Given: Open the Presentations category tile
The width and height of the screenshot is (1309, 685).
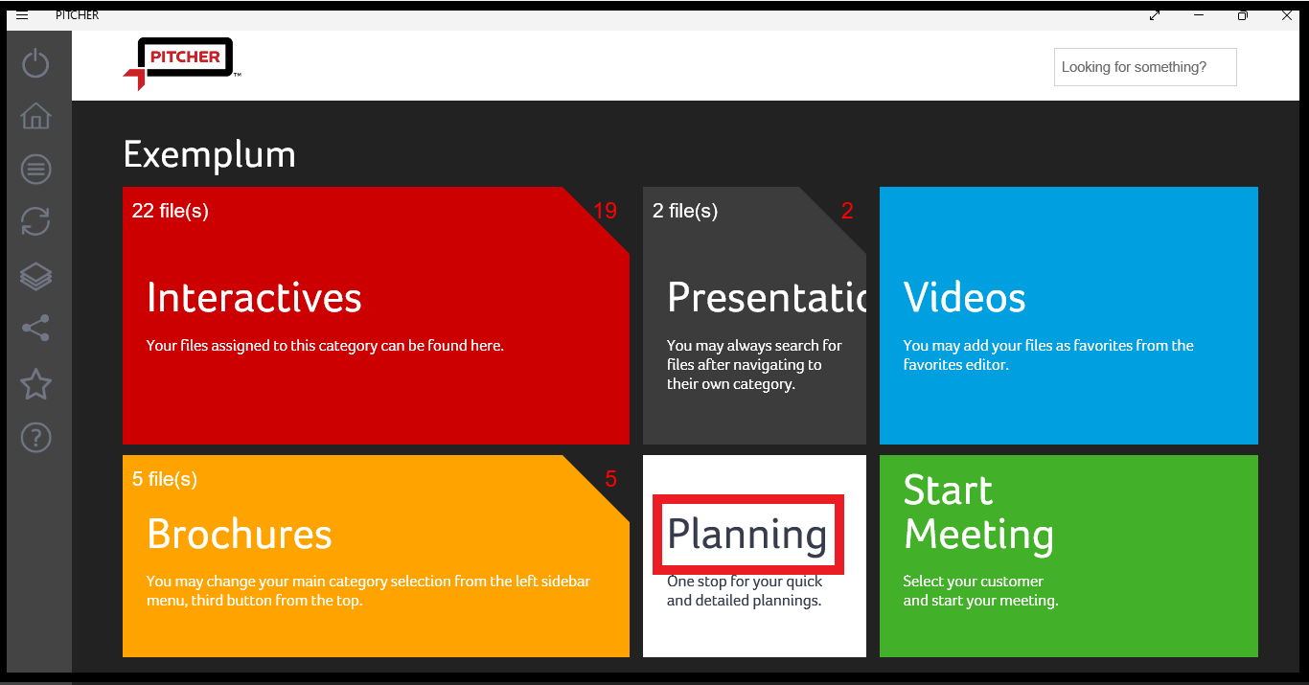Looking at the screenshot, I should pyautogui.click(x=754, y=316).
